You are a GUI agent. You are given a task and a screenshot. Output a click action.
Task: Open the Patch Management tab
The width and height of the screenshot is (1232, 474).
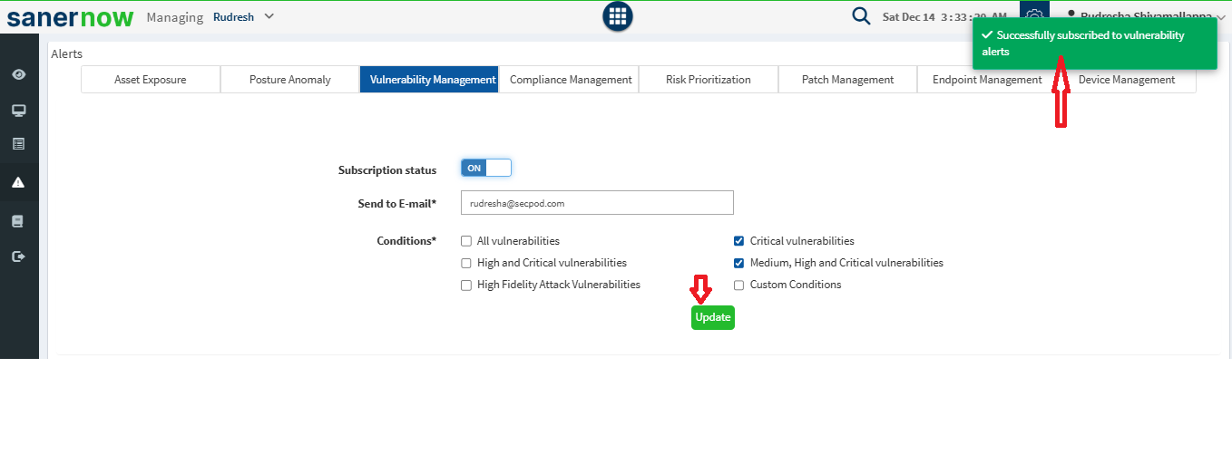847,80
